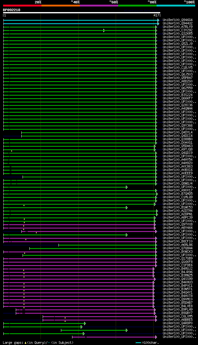Click the UniRef100_D0A0G1 label
The height and width of the screenshot is (345, 198).
178,142
